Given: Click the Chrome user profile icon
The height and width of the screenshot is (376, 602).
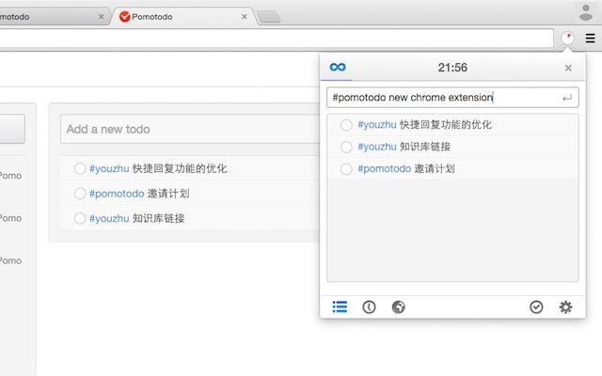Looking at the screenshot, I should click(x=585, y=12).
